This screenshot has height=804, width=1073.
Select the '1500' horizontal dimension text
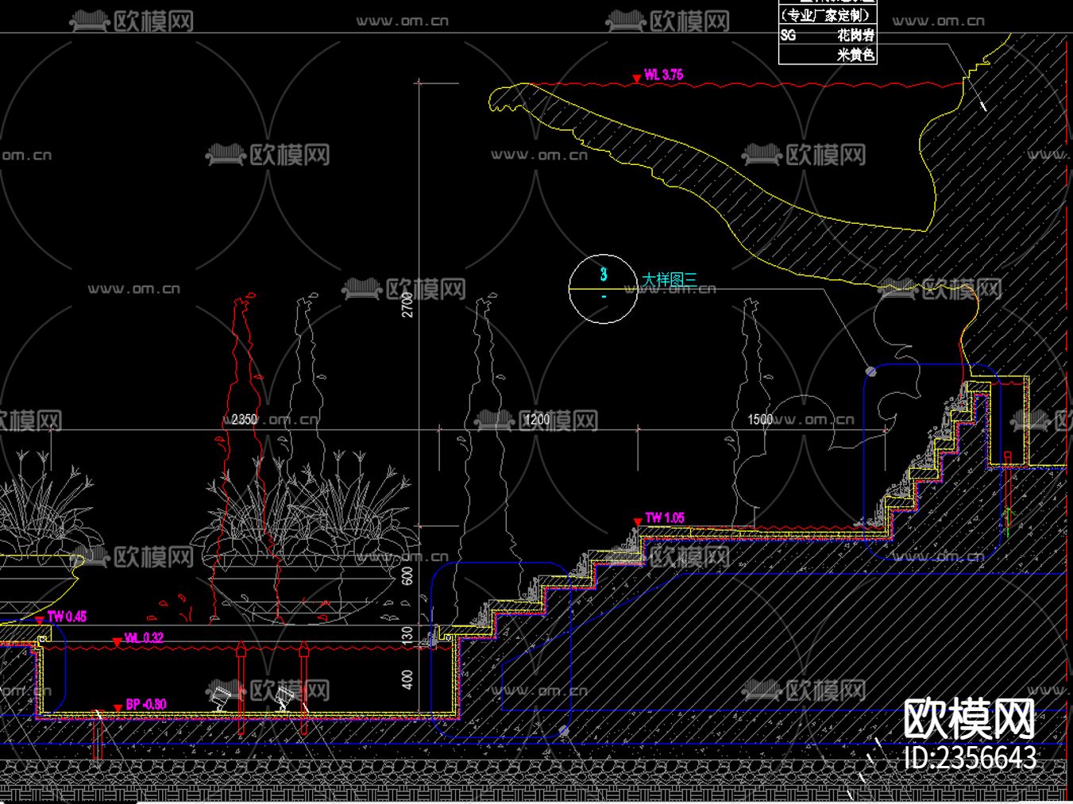[x=760, y=419]
